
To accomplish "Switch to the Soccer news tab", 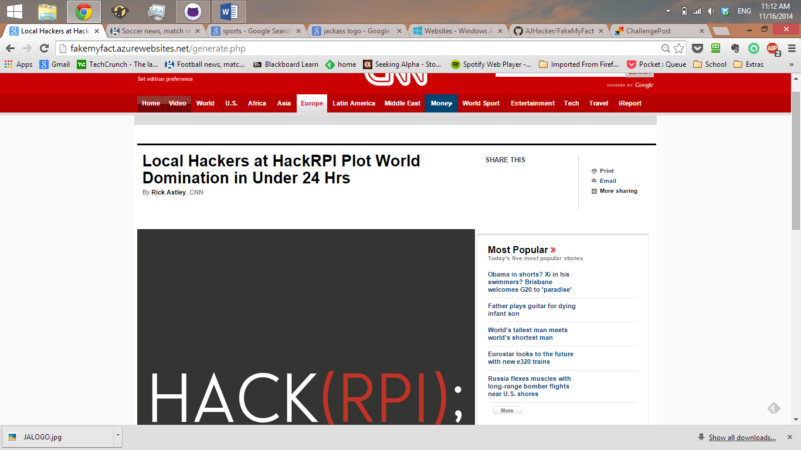I will [x=155, y=31].
